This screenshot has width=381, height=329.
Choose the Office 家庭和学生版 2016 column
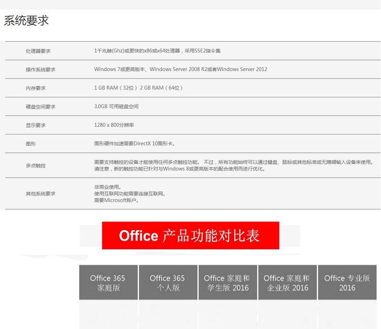[x=227, y=283]
